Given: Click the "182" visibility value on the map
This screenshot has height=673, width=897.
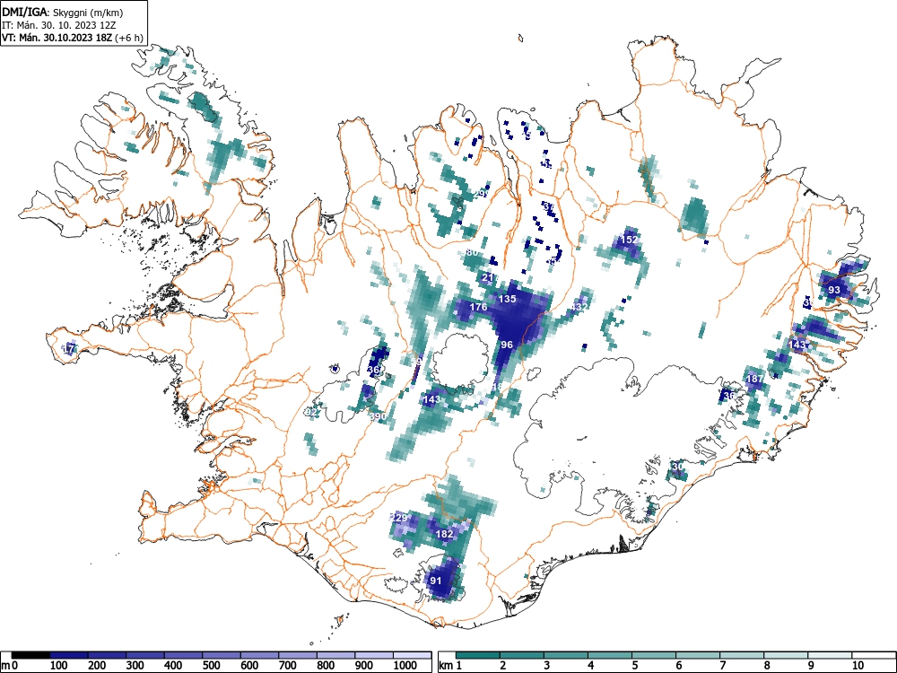Looking at the screenshot, I should point(445,534).
